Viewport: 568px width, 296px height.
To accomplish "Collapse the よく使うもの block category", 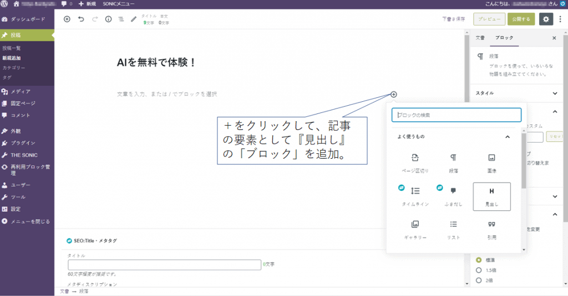I will pyautogui.click(x=507, y=137).
